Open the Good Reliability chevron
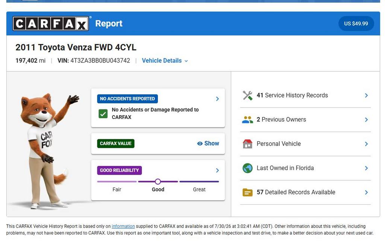Image resolution: width=385 pixels, height=242 pixels. [x=217, y=170]
